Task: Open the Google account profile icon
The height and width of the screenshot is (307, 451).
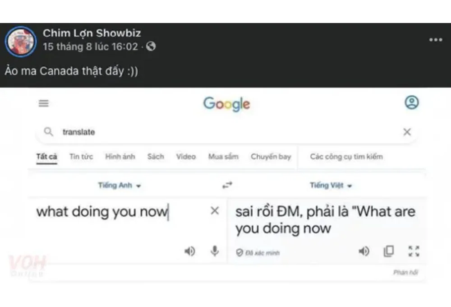Action: click(412, 102)
